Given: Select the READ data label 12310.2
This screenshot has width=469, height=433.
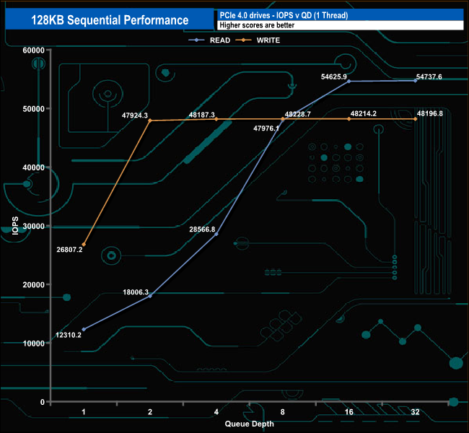Looking at the screenshot, I should coord(69,335).
